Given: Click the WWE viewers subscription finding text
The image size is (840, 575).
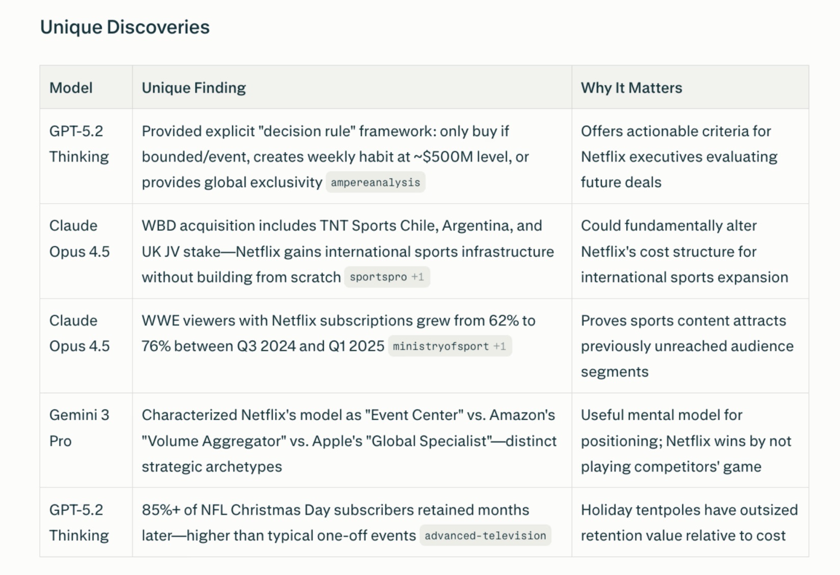Looking at the screenshot, I should pos(338,321).
